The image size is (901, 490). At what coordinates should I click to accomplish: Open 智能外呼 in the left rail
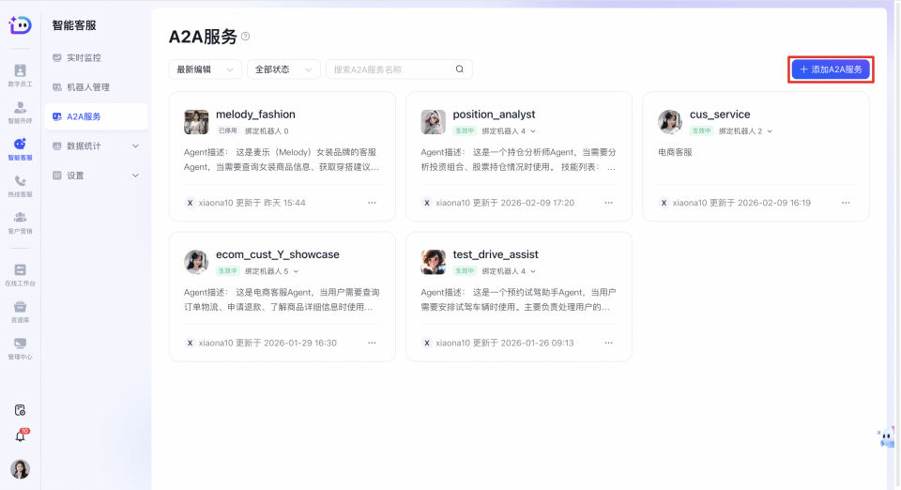(20, 112)
